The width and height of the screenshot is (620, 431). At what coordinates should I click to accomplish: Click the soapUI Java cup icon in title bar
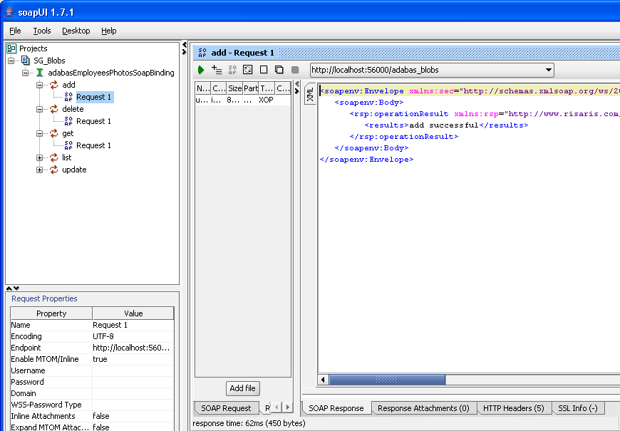click(x=10, y=12)
